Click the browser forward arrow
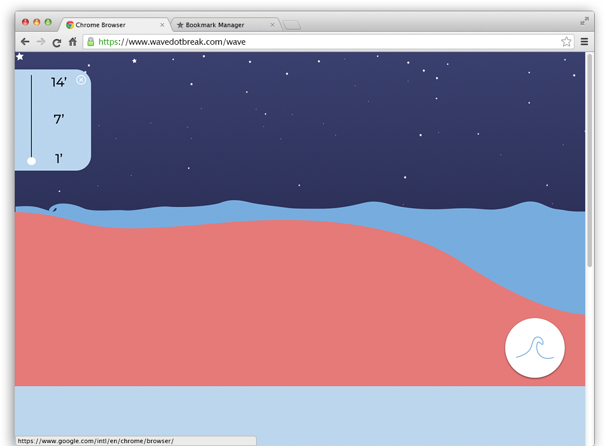Viewport: 605px width, 446px height. (x=41, y=42)
